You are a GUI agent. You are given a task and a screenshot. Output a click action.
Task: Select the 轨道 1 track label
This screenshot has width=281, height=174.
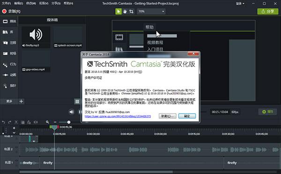(x=8, y=163)
